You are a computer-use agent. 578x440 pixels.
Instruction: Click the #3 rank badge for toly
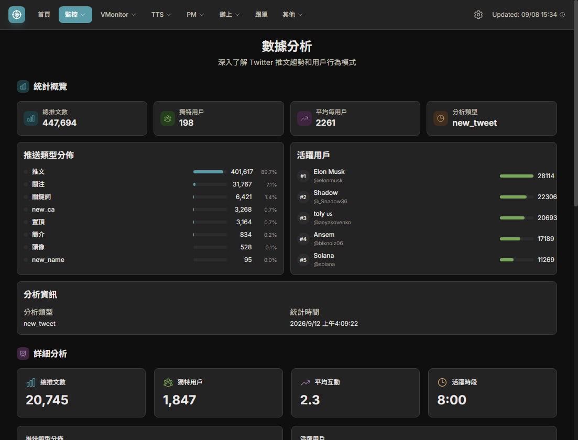(x=303, y=218)
